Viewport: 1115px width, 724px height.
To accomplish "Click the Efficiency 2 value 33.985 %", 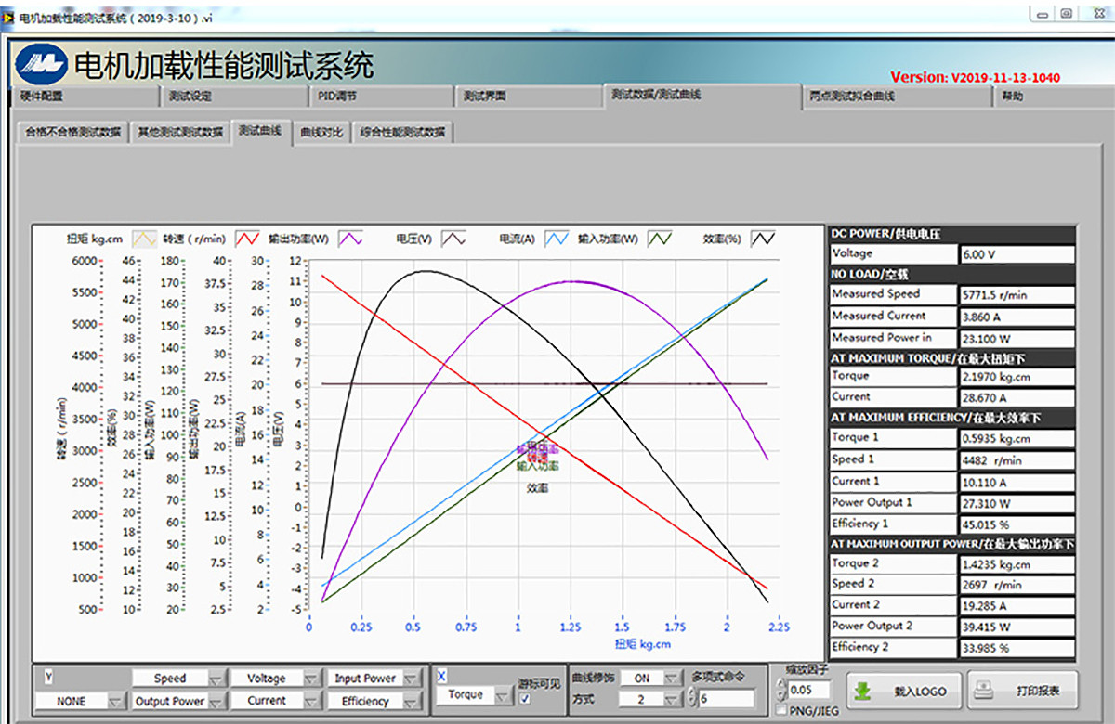I will pyautogui.click(x=1017, y=648).
